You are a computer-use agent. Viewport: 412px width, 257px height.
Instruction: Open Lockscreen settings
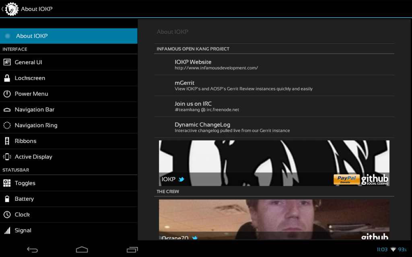point(68,78)
